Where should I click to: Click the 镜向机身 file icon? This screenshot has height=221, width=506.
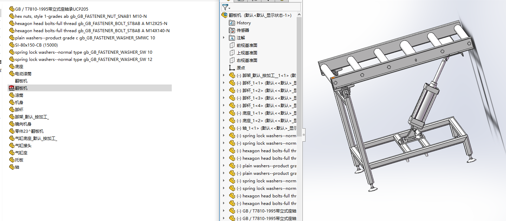(12, 124)
